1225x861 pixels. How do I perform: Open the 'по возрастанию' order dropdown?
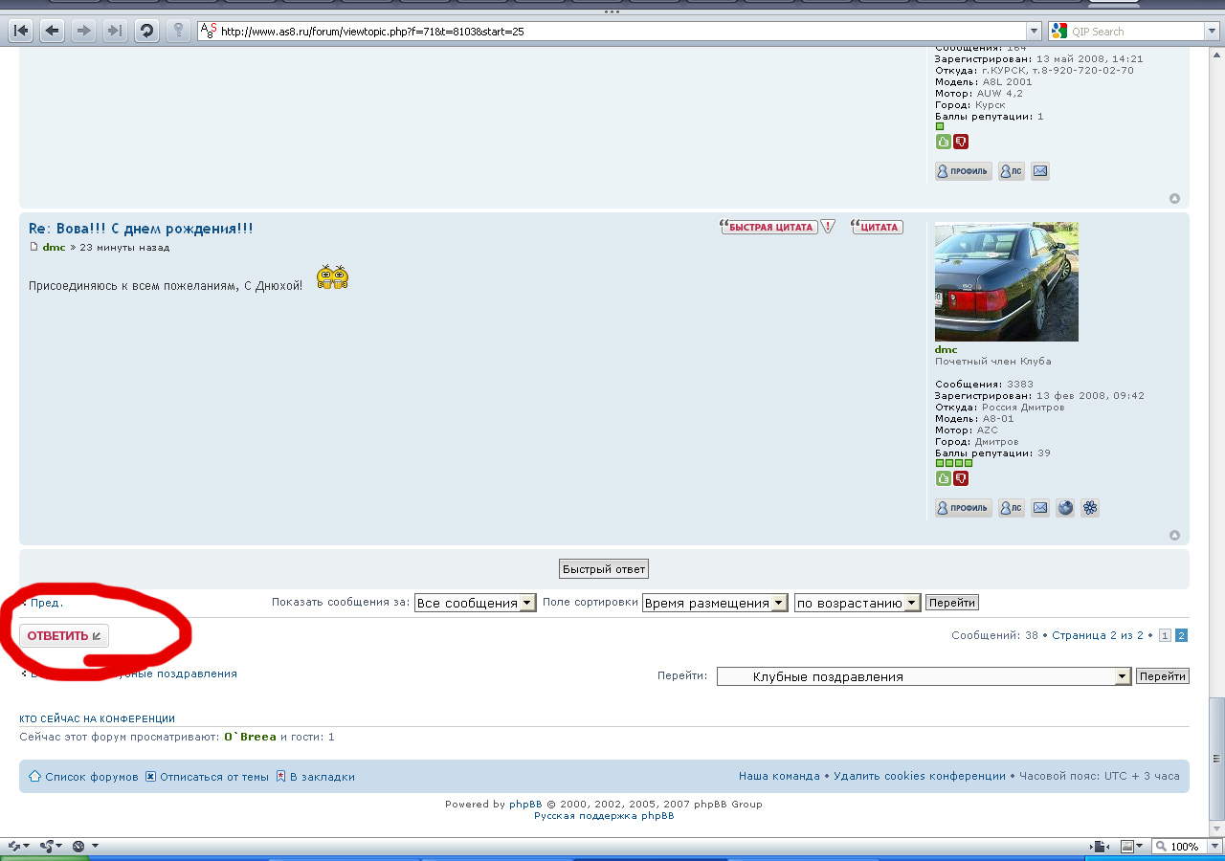click(857, 603)
